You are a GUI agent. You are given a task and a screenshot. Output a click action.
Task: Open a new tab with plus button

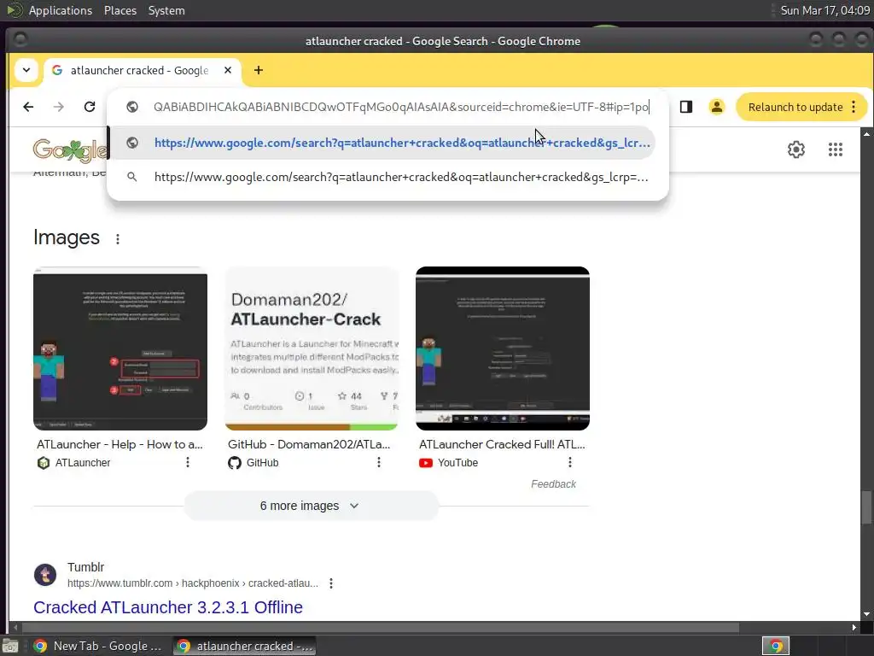(x=258, y=70)
